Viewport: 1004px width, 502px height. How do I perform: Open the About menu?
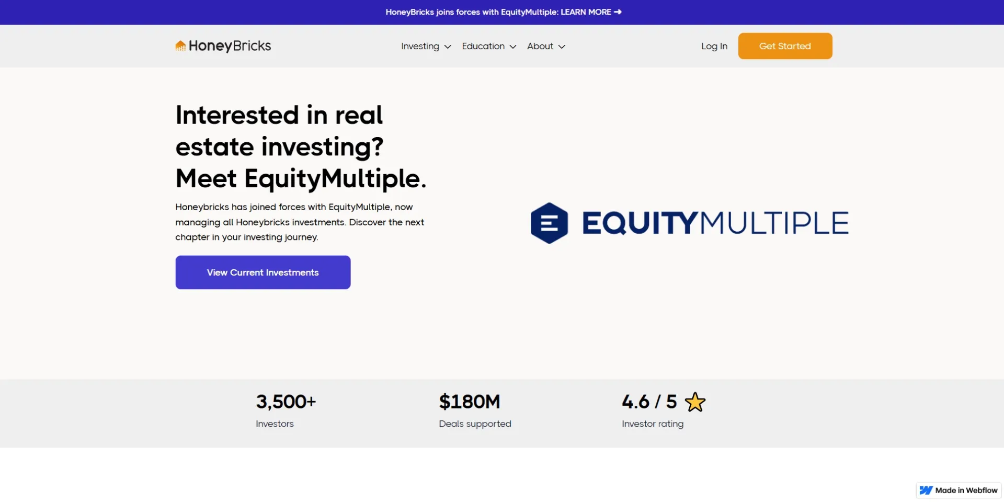point(540,47)
